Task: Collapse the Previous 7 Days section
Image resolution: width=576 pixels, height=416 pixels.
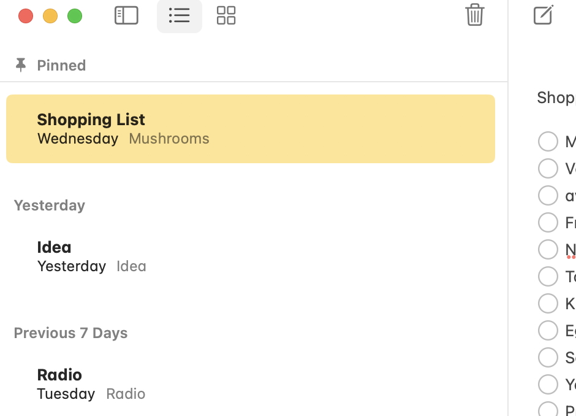Action: [x=70, y=333]
